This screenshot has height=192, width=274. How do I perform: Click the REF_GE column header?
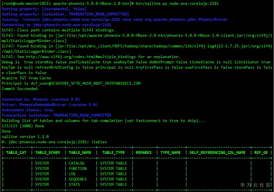[x=261, y=152]
